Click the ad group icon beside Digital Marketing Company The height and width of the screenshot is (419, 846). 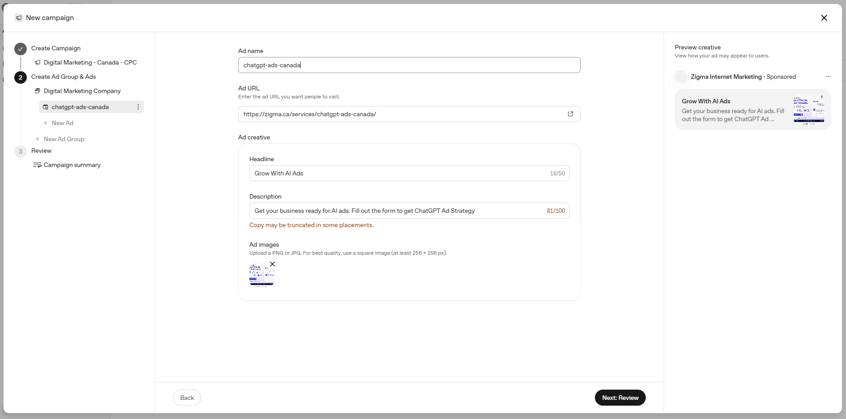[x=37, y=91]
